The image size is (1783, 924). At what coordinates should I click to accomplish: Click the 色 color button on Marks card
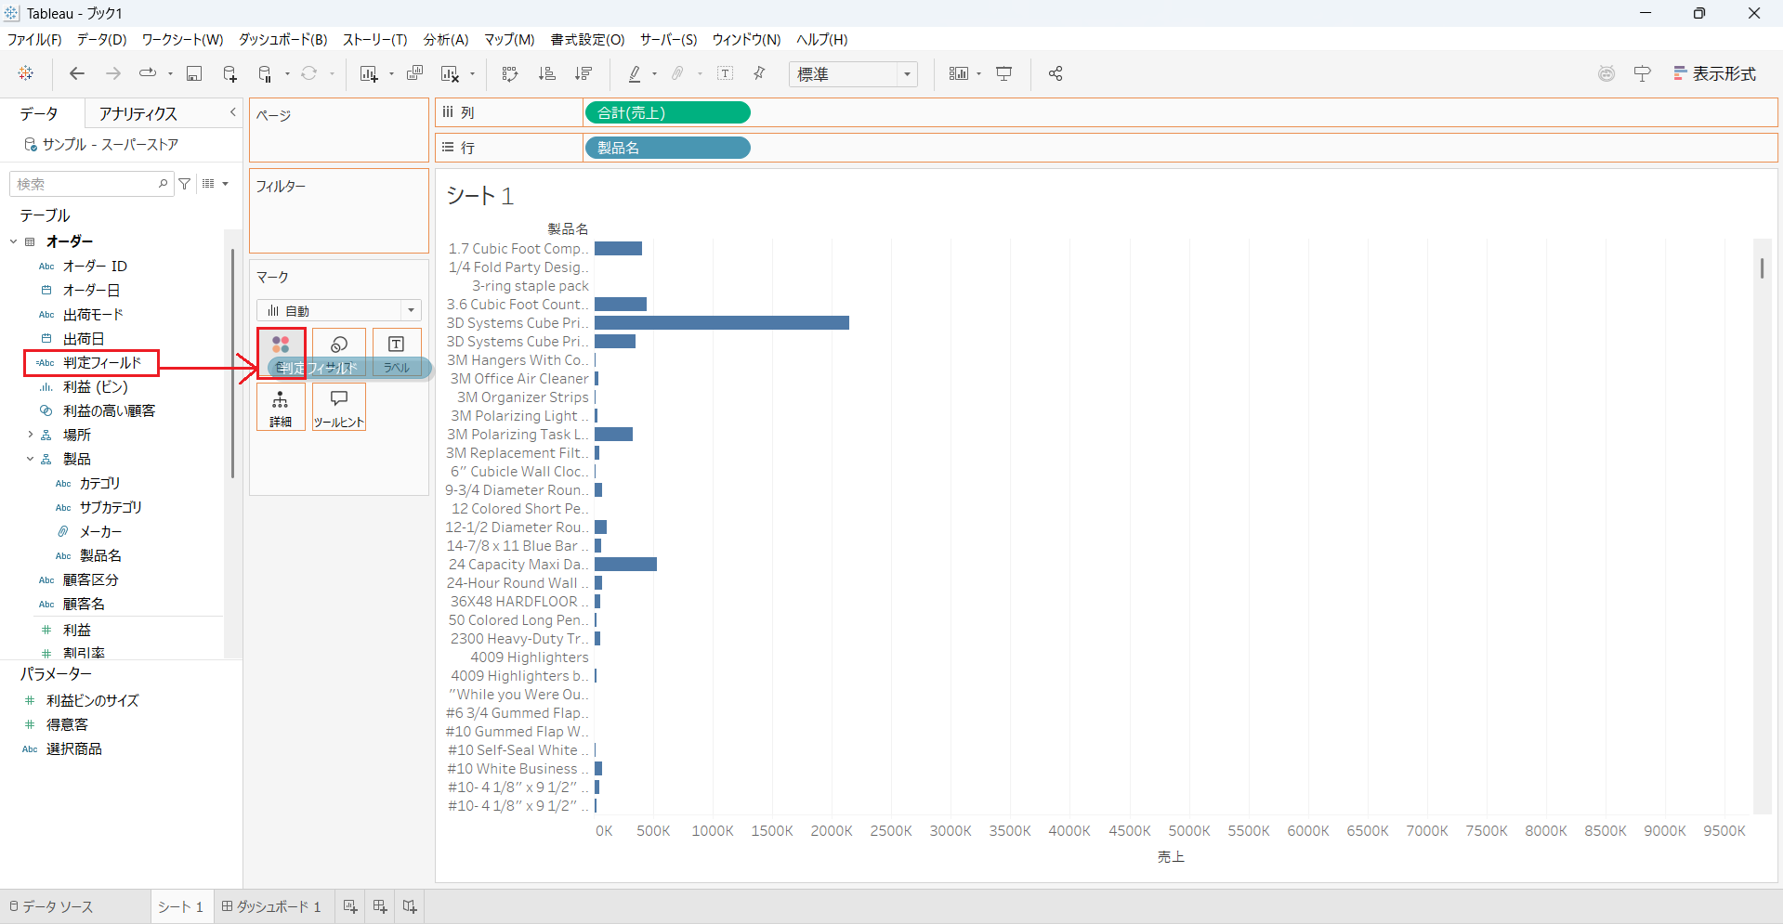281,352
